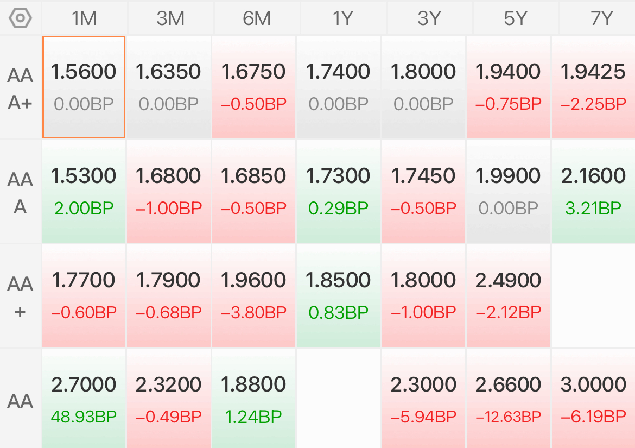Open the AAA 1Y cell 1.7300
This screenshot has height=448, width=635.
[339, 191]
